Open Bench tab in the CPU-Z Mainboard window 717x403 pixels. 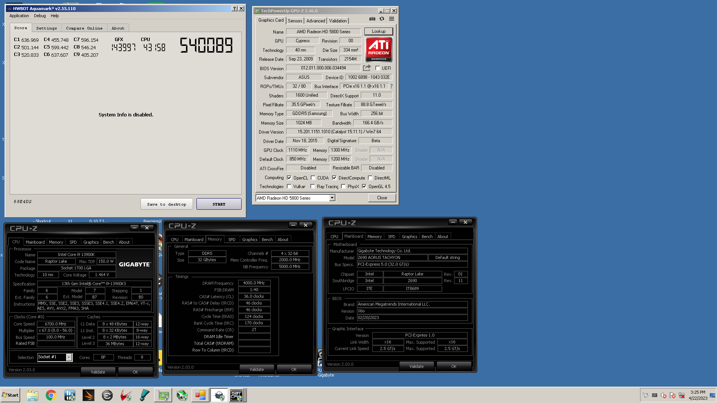[x=427, y=237]
